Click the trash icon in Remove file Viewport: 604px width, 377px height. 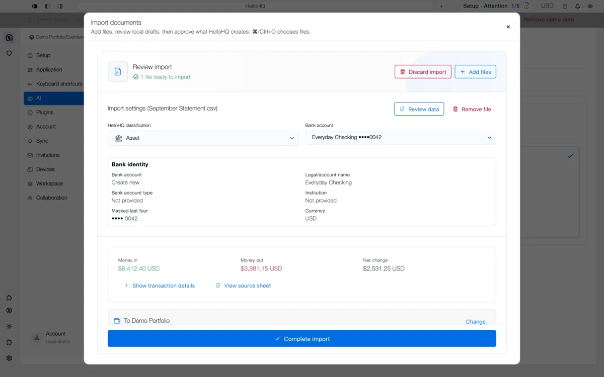point(456,109)
